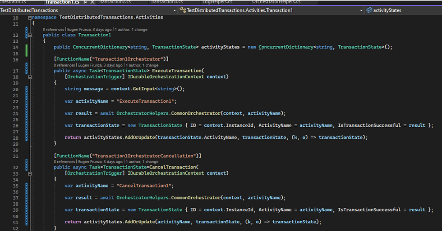Viewport: 442px width, 231px height.
Task: Click 'IsTransactionSuccessful' on line 26
Action: 369,126
